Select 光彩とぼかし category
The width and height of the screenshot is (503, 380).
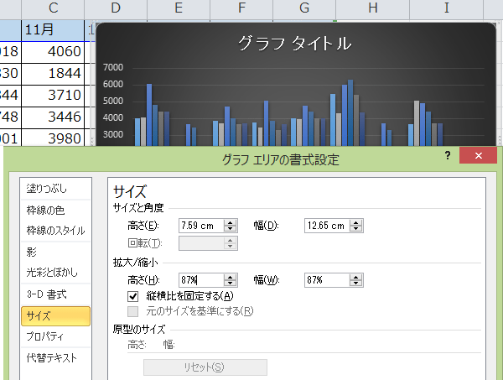[53, 273]
